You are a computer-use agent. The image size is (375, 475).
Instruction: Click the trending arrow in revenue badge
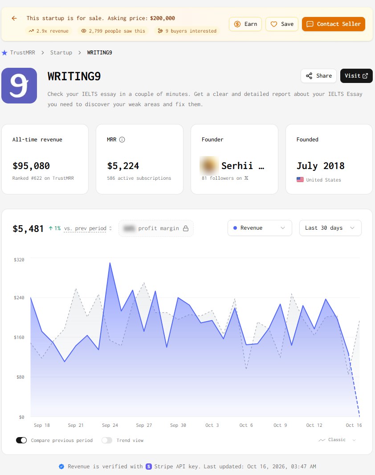click(31, 31)
